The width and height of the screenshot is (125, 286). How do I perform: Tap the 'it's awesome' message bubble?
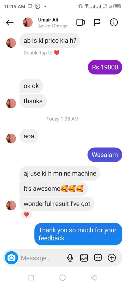point(53,188)
